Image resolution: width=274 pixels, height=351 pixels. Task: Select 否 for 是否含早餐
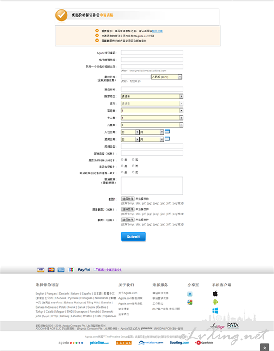tap(133, 166)
